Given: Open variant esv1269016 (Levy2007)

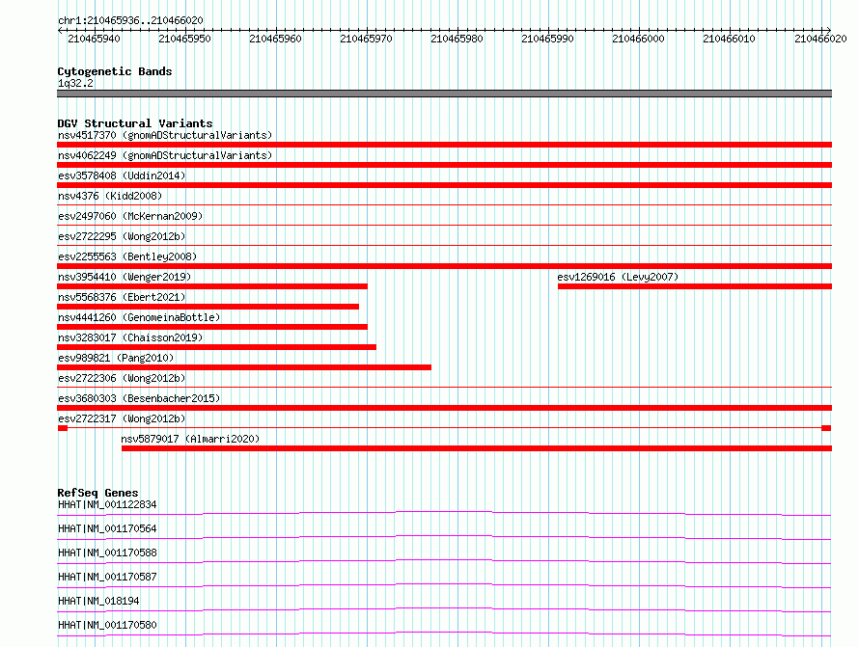Looking at the screenshot, I should [618, 277].
